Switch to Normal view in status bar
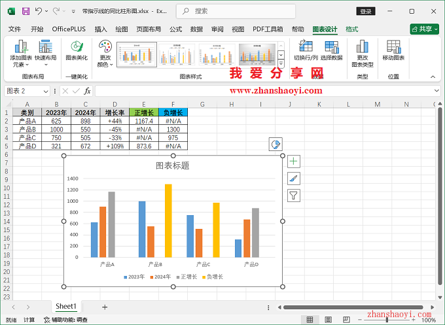445x325 pixels. tap(310, 320)
